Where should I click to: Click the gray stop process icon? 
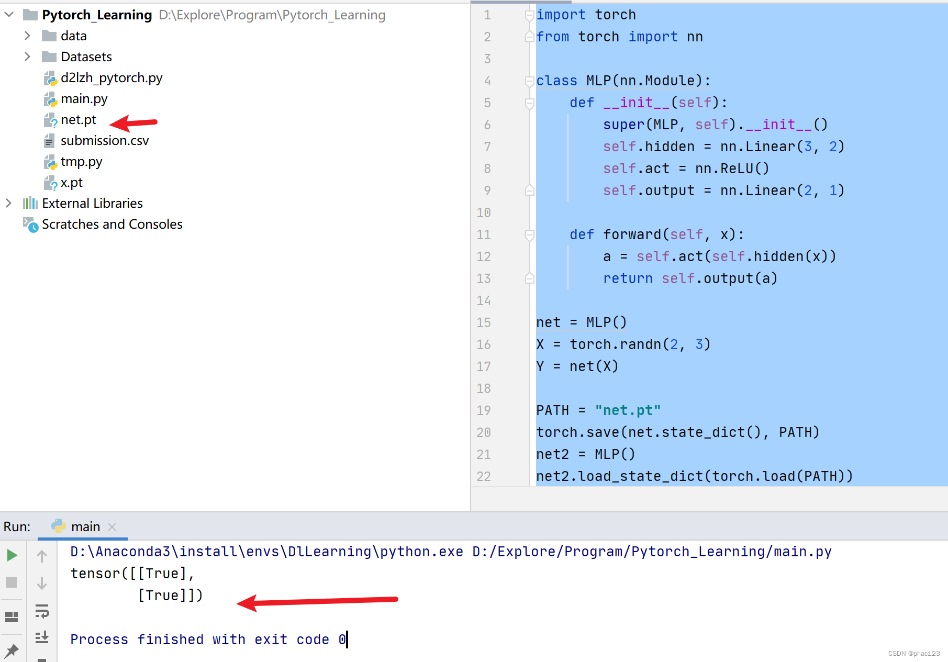[x=12, y=582]
